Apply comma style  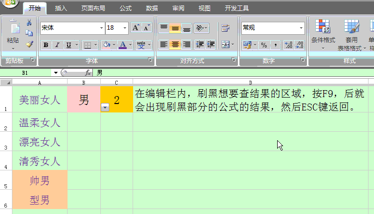(276, 45)
